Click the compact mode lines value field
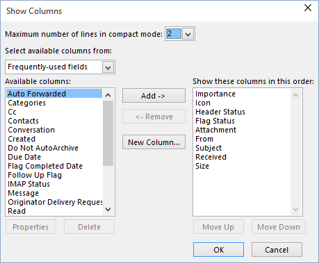319x263 pixels. tap(174, 34)
